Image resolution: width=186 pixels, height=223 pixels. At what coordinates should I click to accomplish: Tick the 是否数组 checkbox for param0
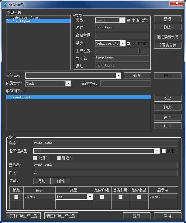(102, 197)
